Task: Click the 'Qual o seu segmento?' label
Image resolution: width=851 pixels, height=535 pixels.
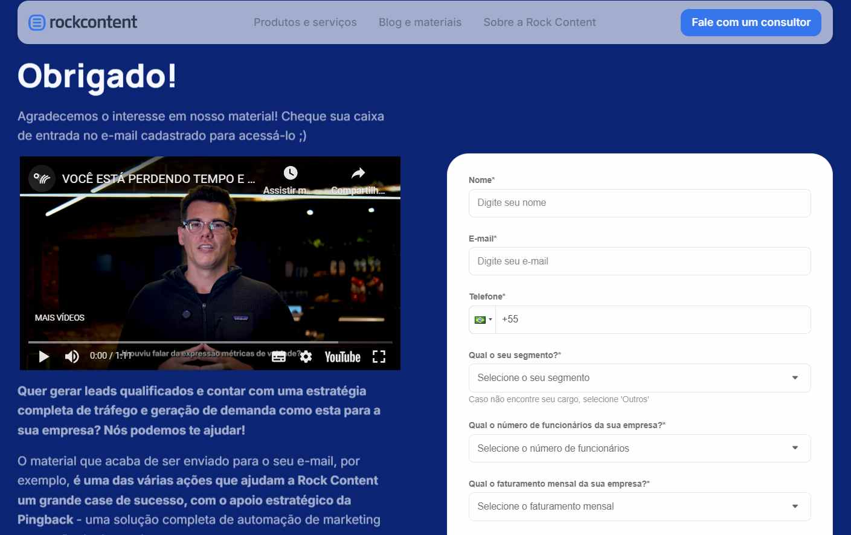Action: click(x=515, y=355)
